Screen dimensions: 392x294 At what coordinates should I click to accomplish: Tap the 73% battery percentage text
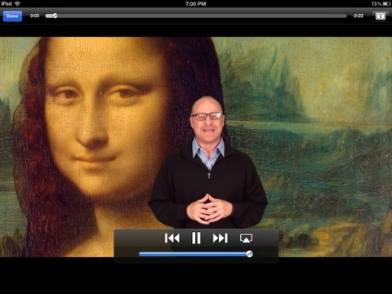(x=376, y=4)
